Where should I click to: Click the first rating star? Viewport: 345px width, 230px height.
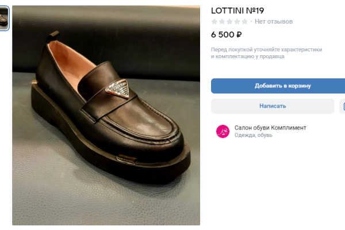pyautogui.click(x=214, y=22)
